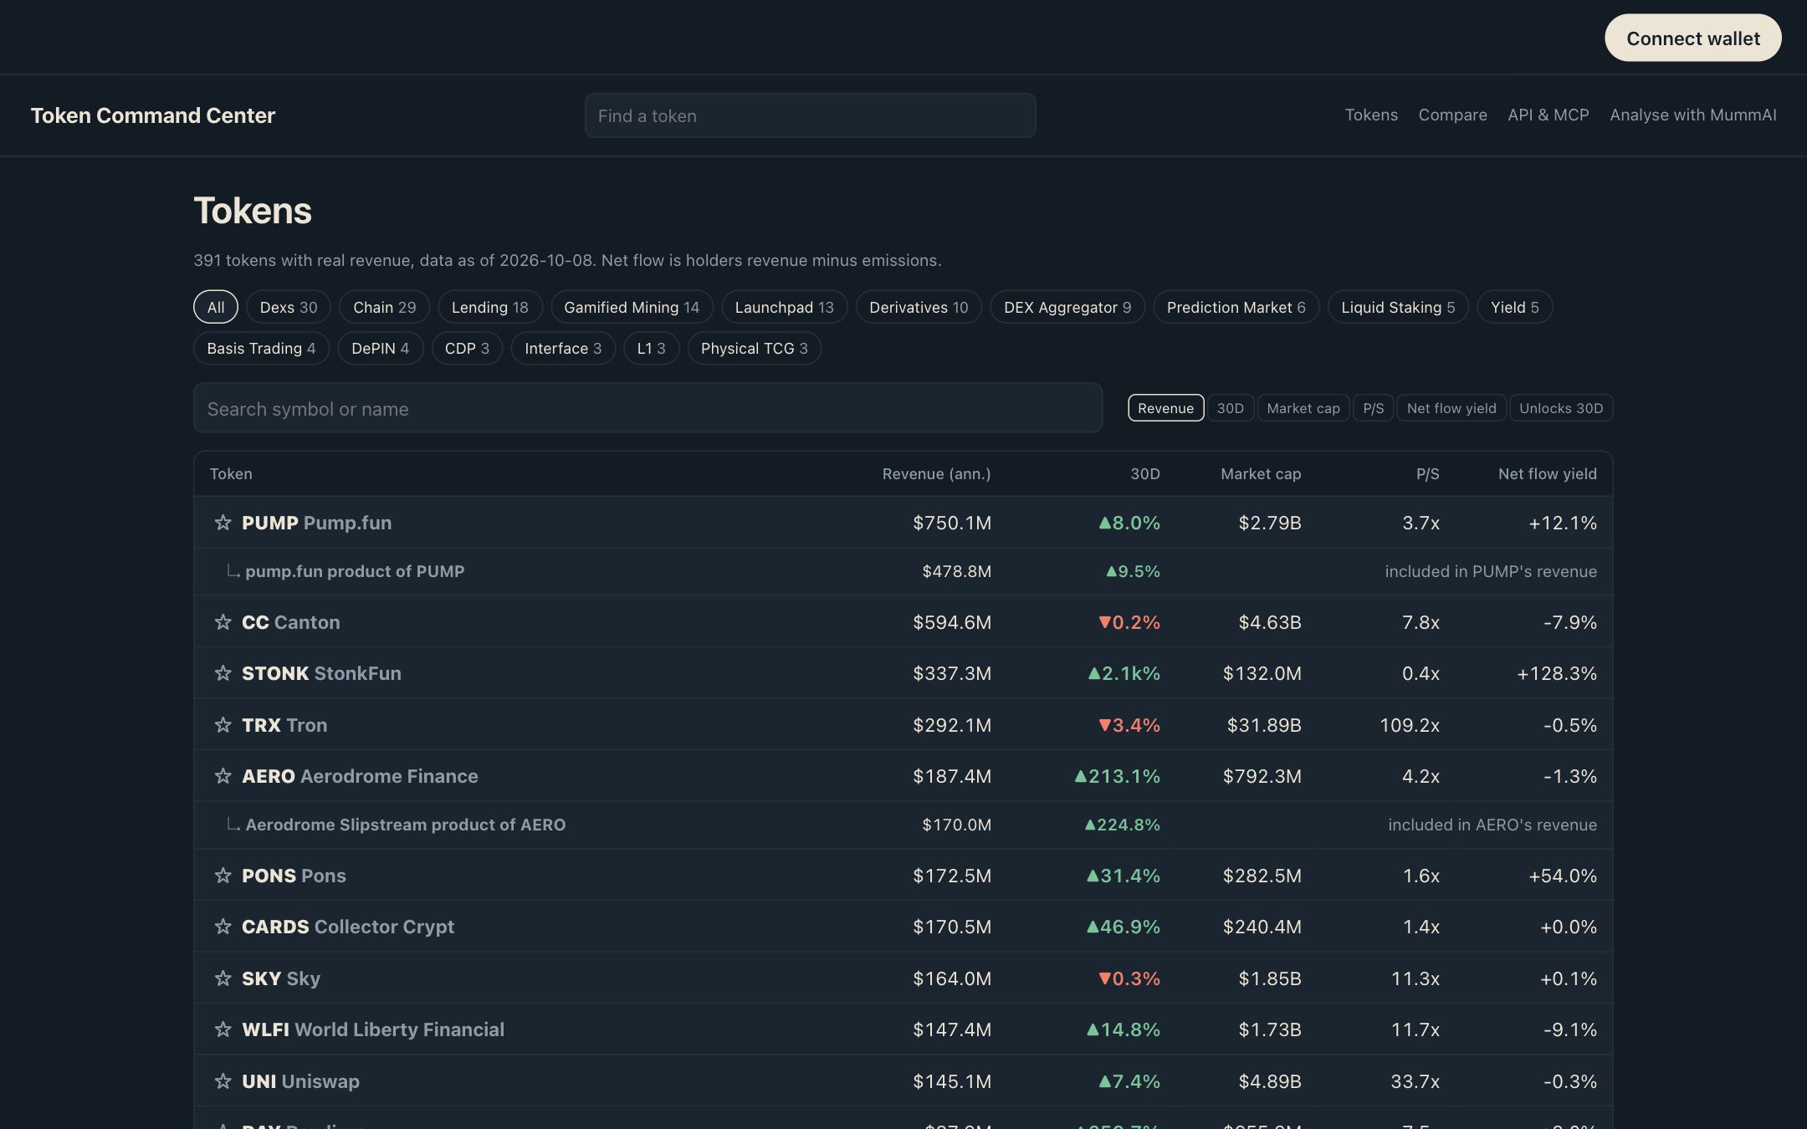Open AERO Aerodrome Finance token name
This screenshot has height=1129, width=1807.
click(360, 776)
